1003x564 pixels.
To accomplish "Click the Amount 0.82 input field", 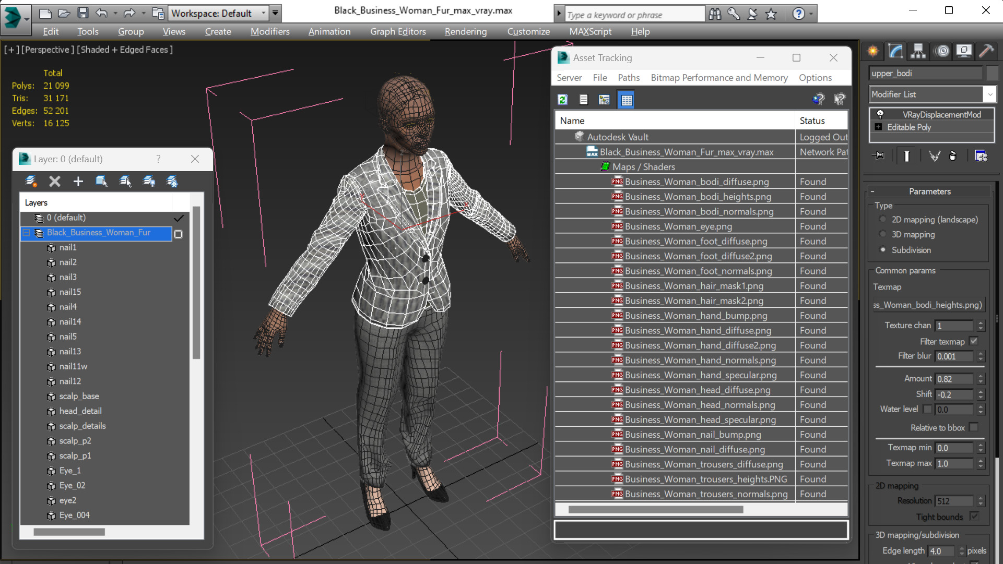I will (x=954, y=379).
